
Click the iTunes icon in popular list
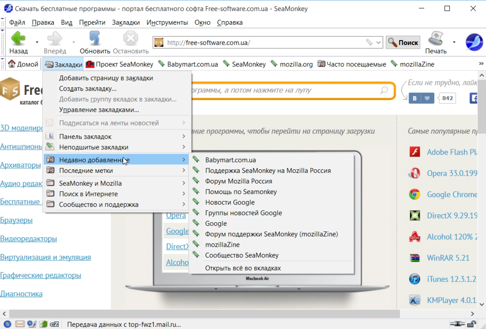pyautogui.click(x=415, y=279)
